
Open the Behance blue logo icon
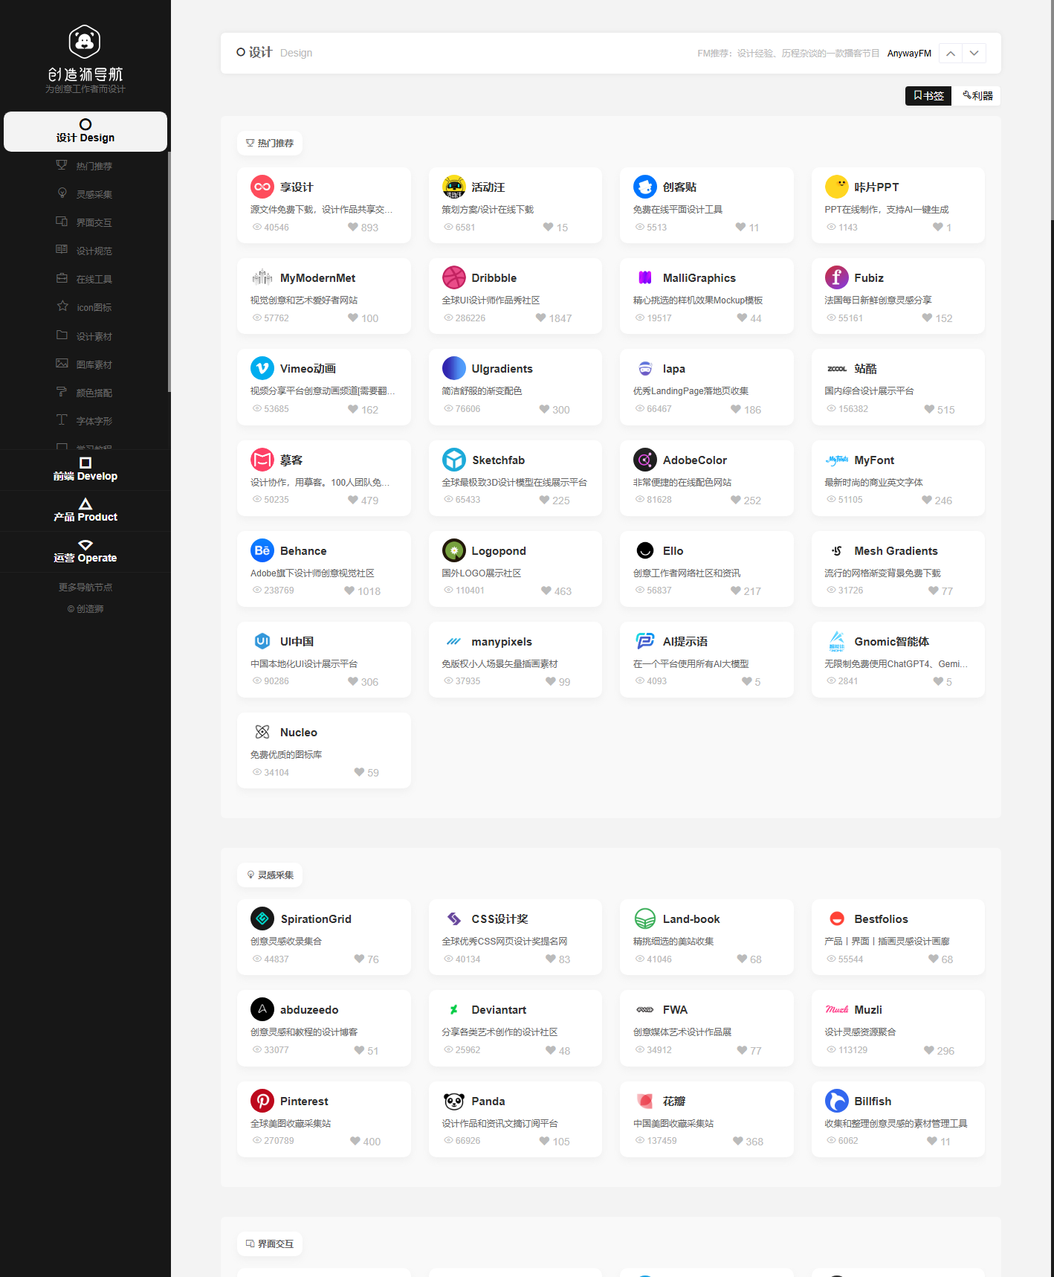tap(262, 550)
